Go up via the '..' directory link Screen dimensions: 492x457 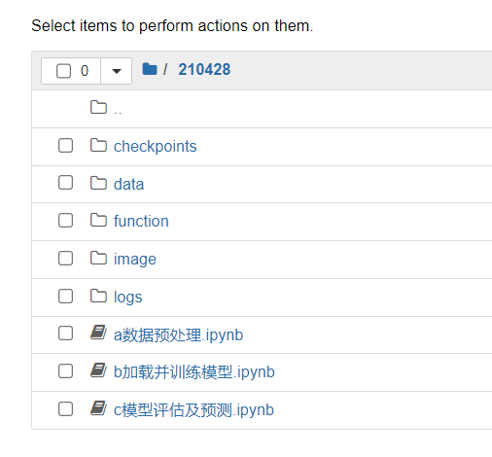click(x=118, y=111)
